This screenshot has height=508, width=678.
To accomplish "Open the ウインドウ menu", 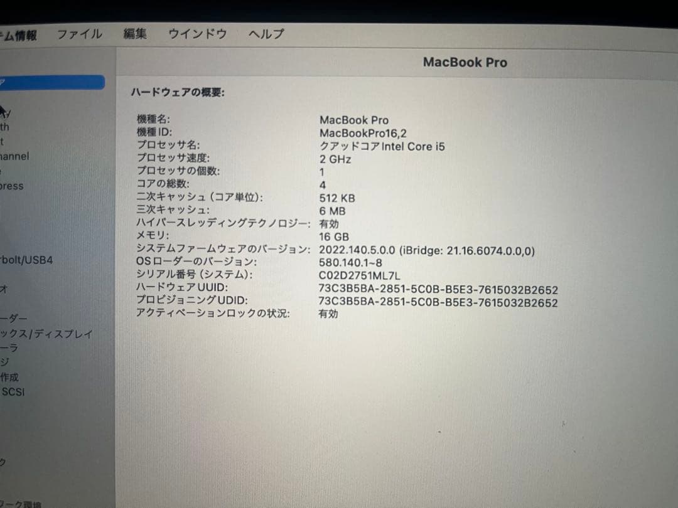I will click(x=197, y=34).
